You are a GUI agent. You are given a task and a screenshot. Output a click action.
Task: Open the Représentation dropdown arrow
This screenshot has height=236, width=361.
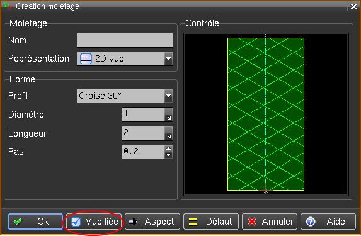168,59
